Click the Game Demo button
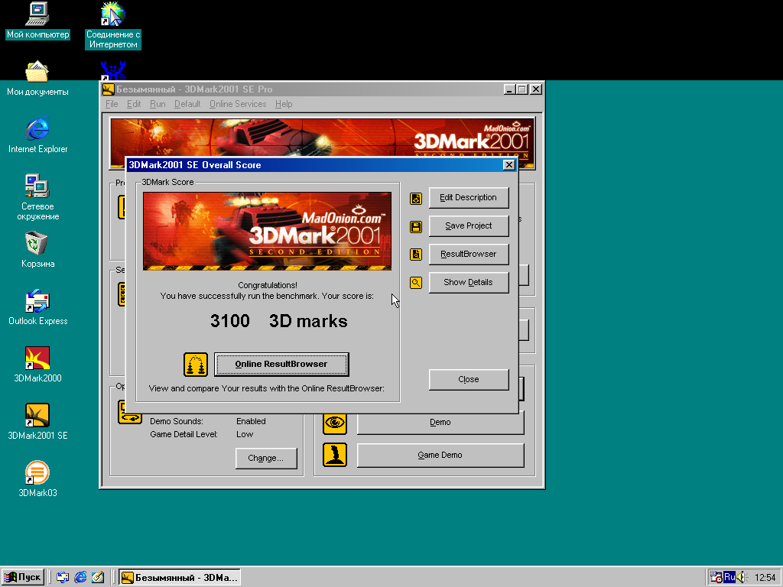Image resolution: width=783 pixels, height=587 pixels. [x=440, y=456]
